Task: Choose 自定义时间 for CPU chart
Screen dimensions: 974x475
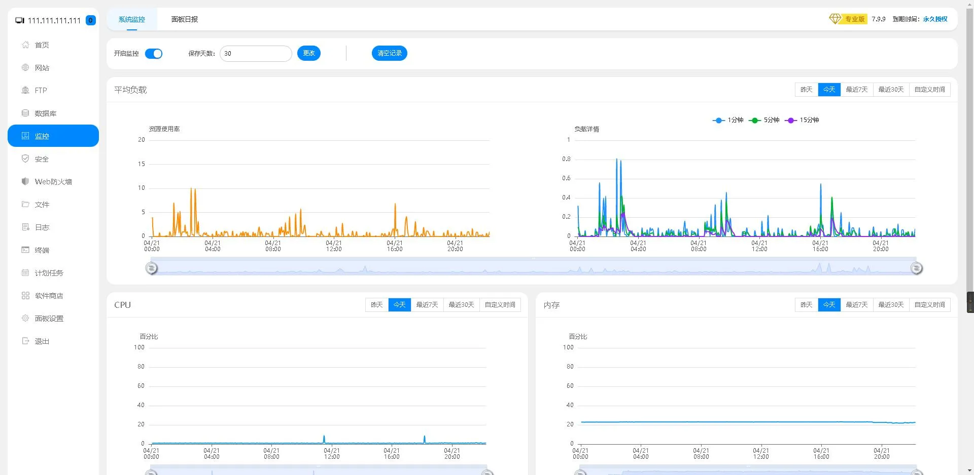Action: tap(500, 305)
